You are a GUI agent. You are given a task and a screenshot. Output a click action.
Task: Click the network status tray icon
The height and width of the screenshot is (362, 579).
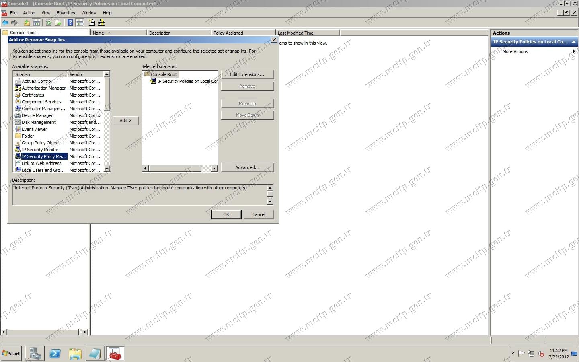(x=531, y=354)
